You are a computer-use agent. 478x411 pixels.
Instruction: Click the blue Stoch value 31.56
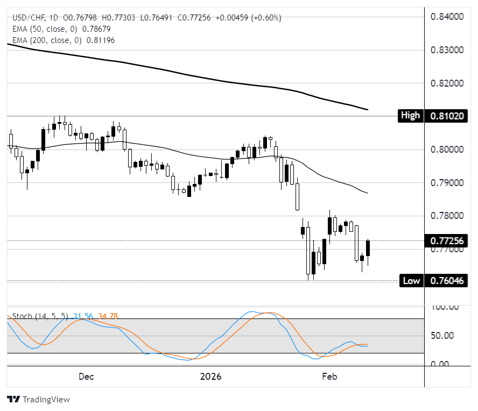pos(83,316)
